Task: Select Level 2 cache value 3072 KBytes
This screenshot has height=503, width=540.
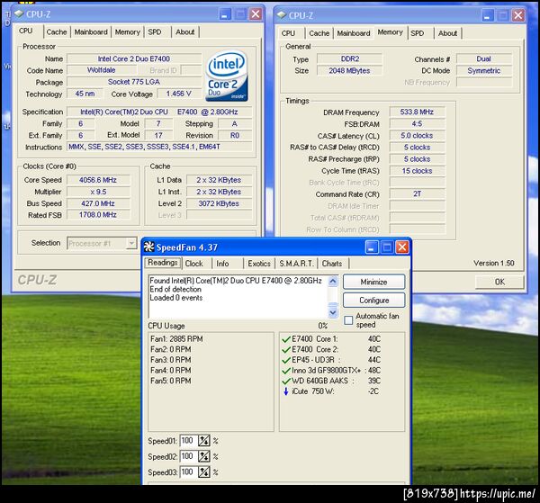Action: click(219, 203)
